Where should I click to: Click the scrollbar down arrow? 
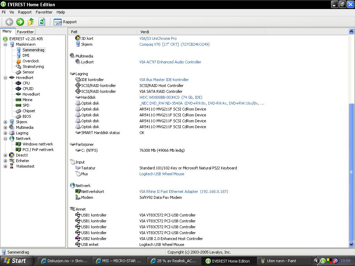(x=352, y=244)
